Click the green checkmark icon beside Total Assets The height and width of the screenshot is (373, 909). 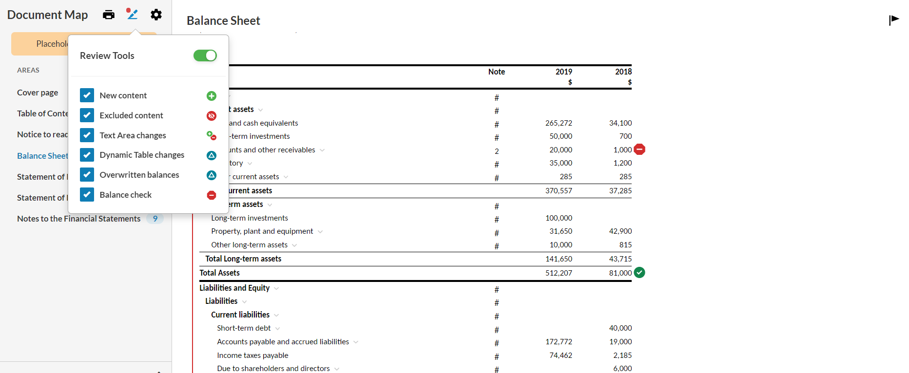pyautogui.click(x=639, y=273)
